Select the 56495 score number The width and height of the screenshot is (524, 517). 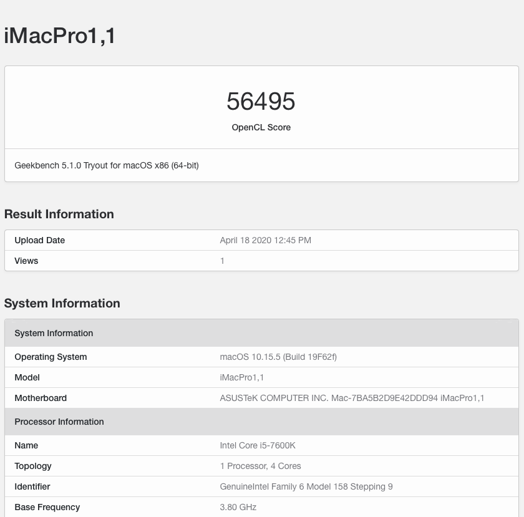[x=261, y=101]
